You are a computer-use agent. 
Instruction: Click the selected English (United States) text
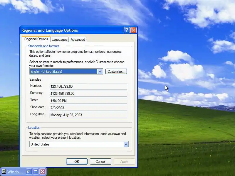point(46,72)
